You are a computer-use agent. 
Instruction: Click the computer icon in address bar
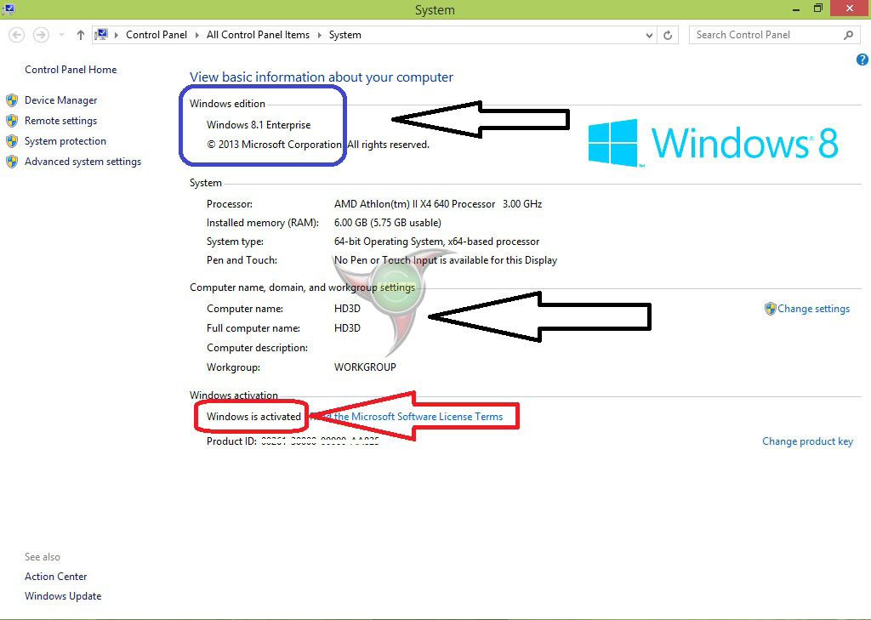(x=101, y=34)
